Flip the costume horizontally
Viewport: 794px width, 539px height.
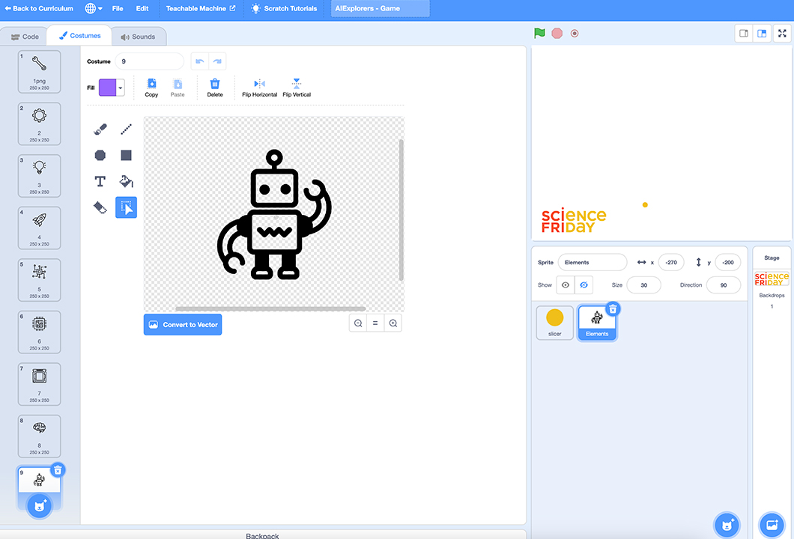click(258, 88)
